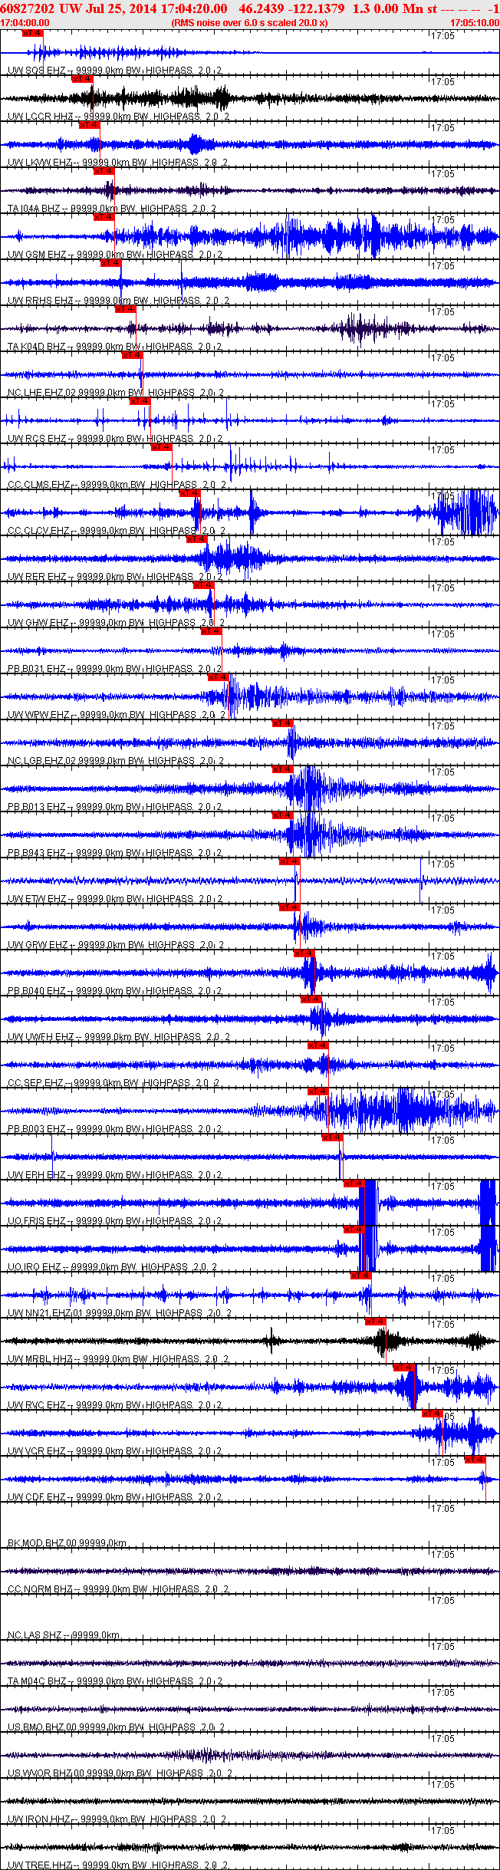Click the red pick marker on PB B040 trace
500x1870 pixels.
tap(304, 953)
